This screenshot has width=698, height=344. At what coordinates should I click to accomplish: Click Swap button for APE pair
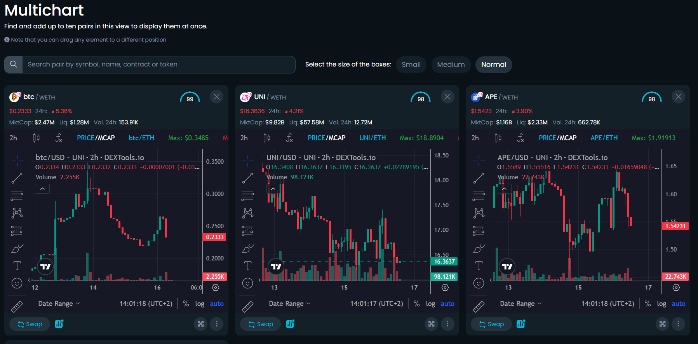(x=491, y=324)
